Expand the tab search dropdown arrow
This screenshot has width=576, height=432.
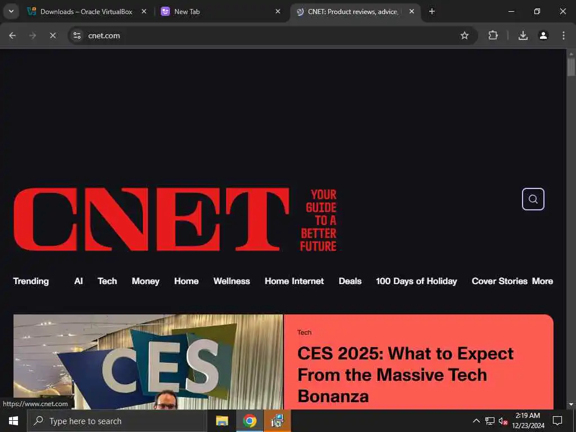coord(11,11)
